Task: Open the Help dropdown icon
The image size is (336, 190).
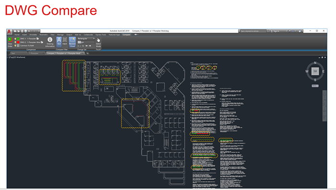Action: [300, 31]
